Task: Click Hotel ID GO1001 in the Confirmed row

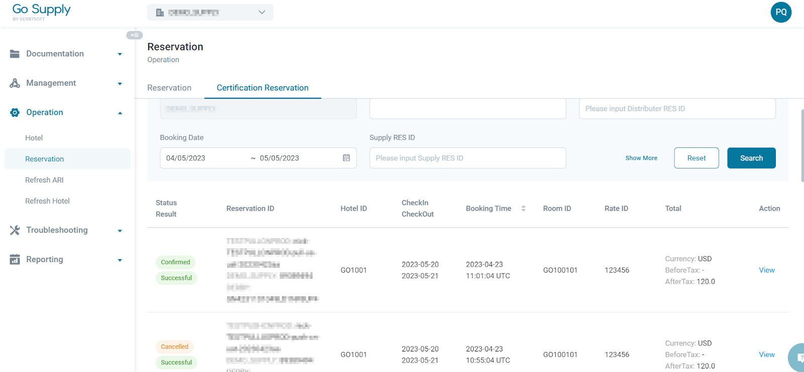Action: [x=354, y=270]
